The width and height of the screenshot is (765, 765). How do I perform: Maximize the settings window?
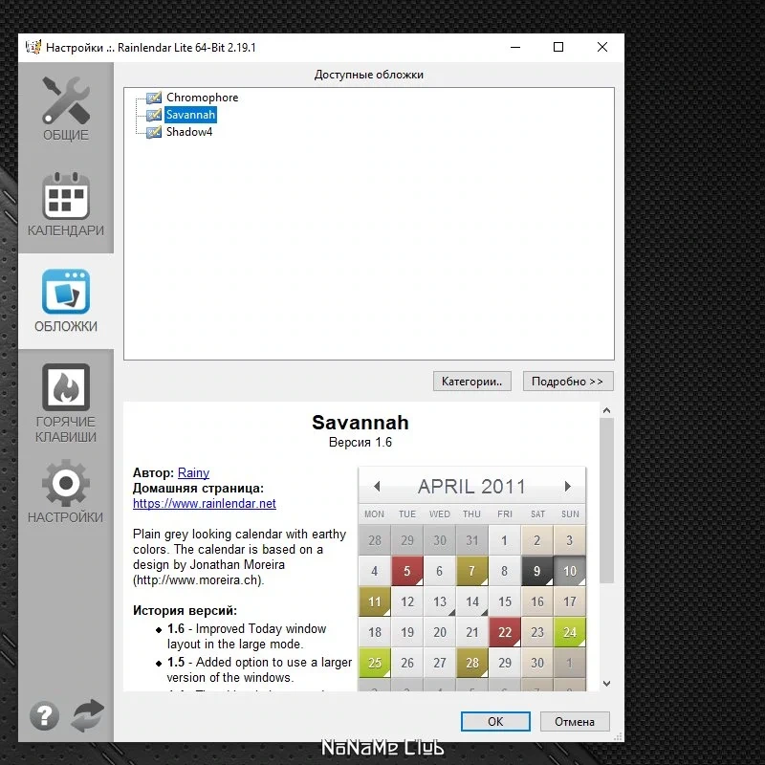click(x=558, y=47)
